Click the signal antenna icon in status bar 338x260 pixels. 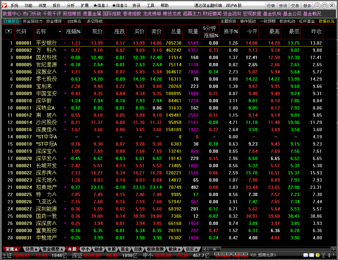coord(323,255)
